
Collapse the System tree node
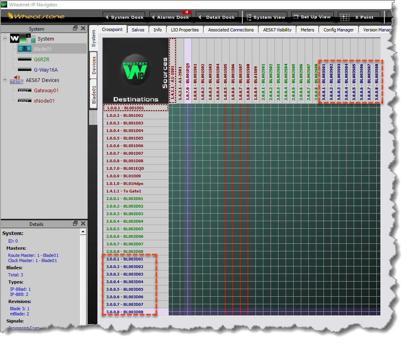point(5,39)
